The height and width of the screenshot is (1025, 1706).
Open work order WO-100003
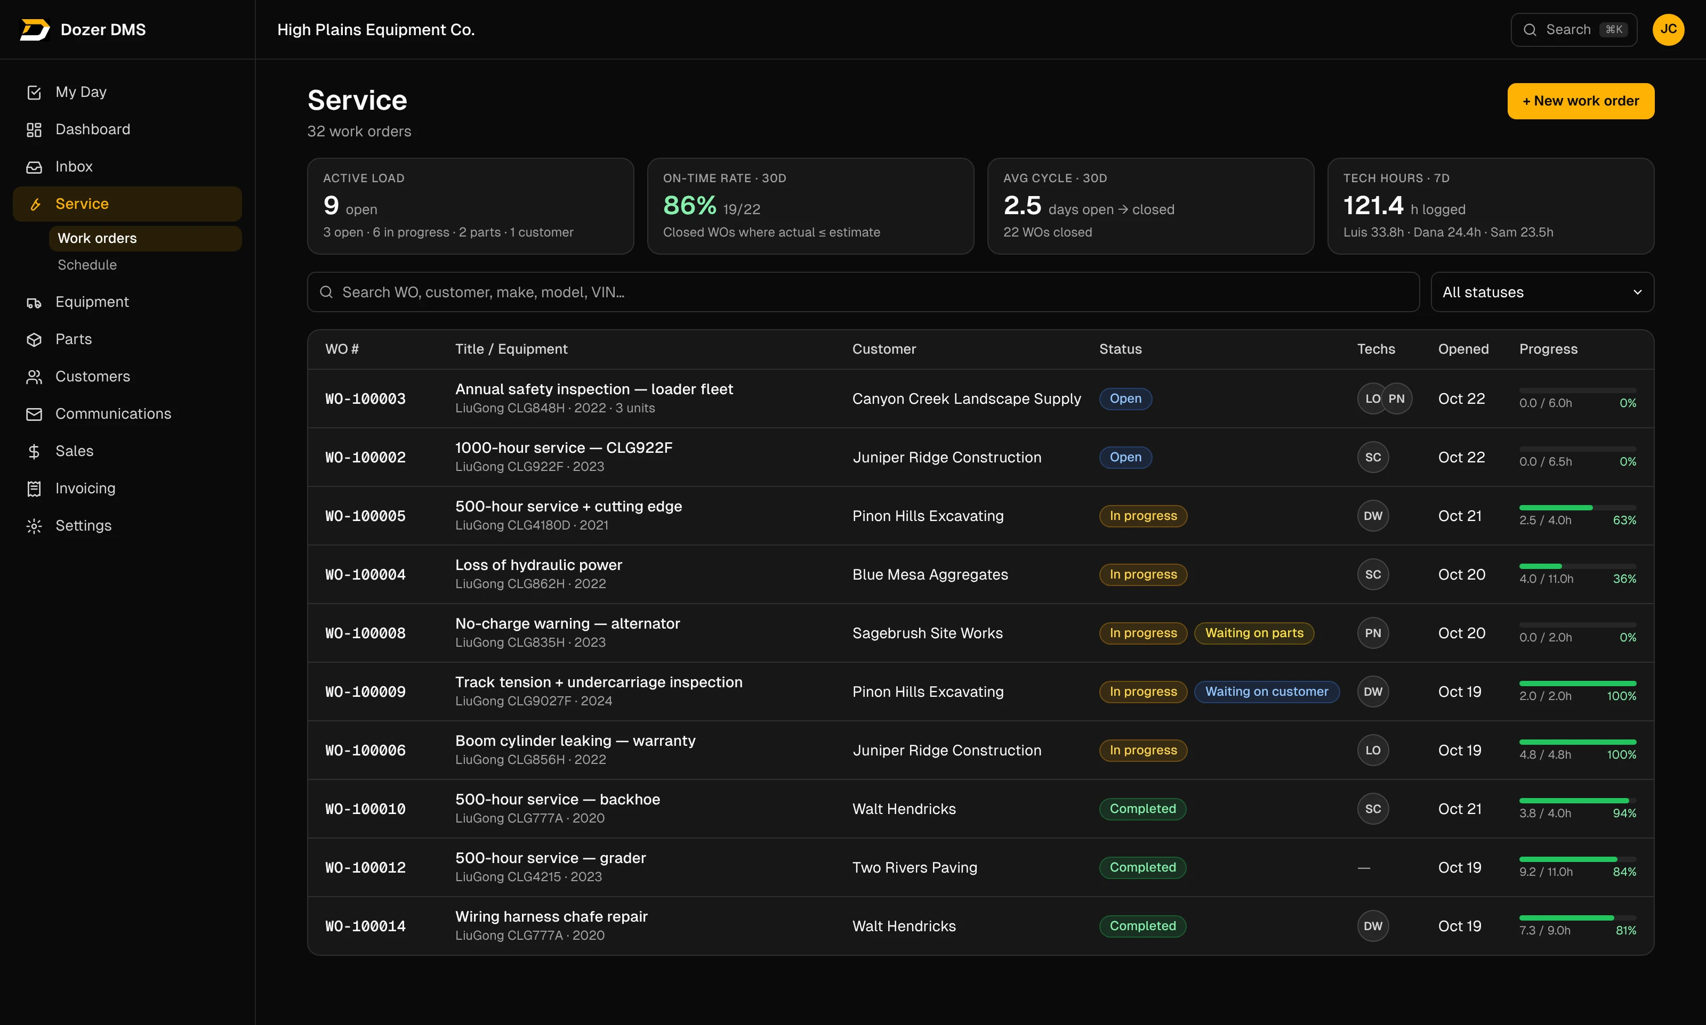pos(365,399)
